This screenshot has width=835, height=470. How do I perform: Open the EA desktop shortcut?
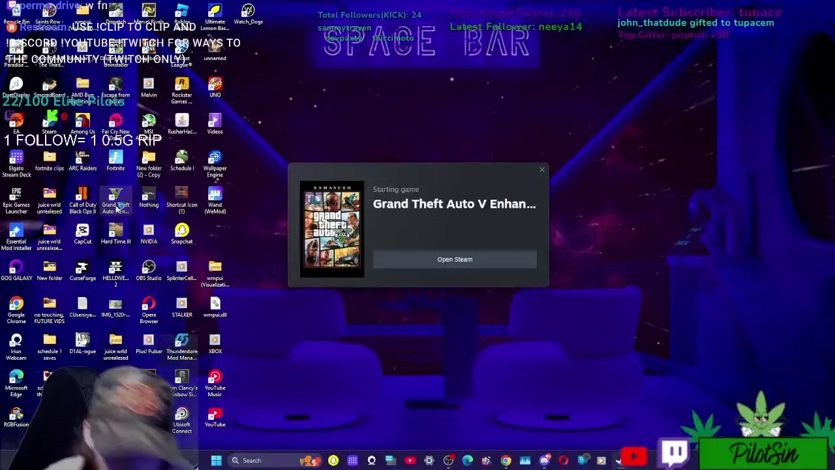(16, 123)
